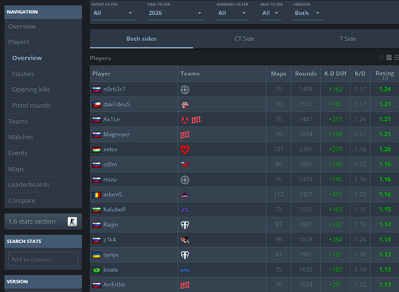Open the Event Filter dropdown

113,13
